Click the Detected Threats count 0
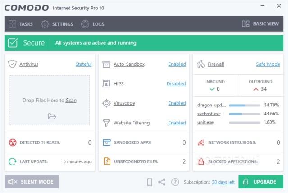Screen dimensions: 288x193 [90, 142]
